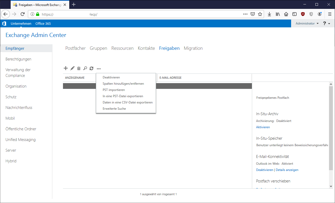Screen dimensions: 335x203
Task: Choose 'Daten in eine CSV-Datei exportieren'
Action: 128,102
